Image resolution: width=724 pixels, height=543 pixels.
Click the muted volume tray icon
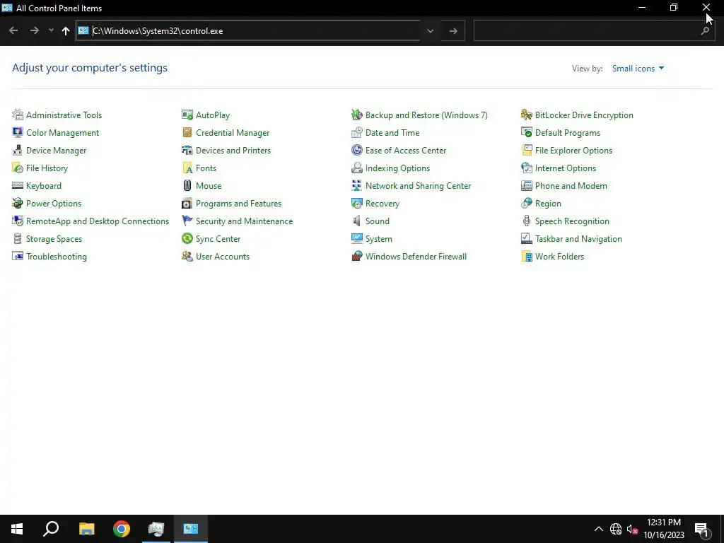(632, 529)
